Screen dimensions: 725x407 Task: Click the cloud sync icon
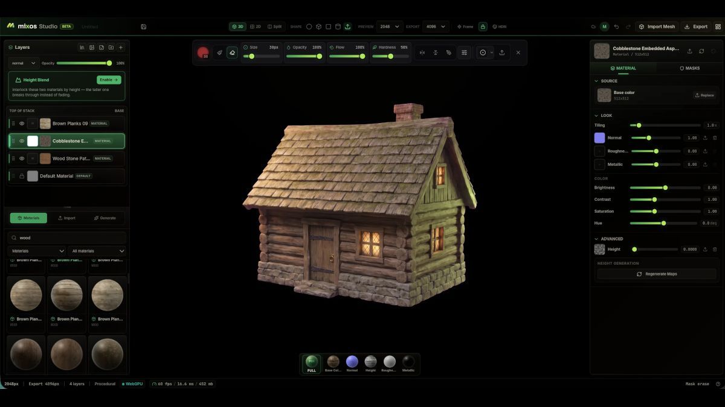[x=593, y=27]
